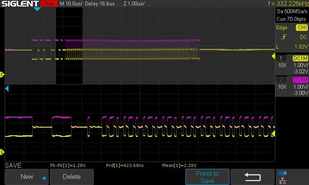Click Press to Save button
The image size is (309, 185).
(207, 177)
